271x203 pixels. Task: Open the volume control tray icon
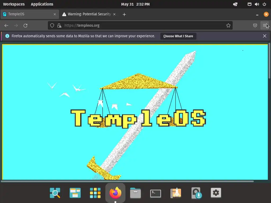[x=257, y=4]
